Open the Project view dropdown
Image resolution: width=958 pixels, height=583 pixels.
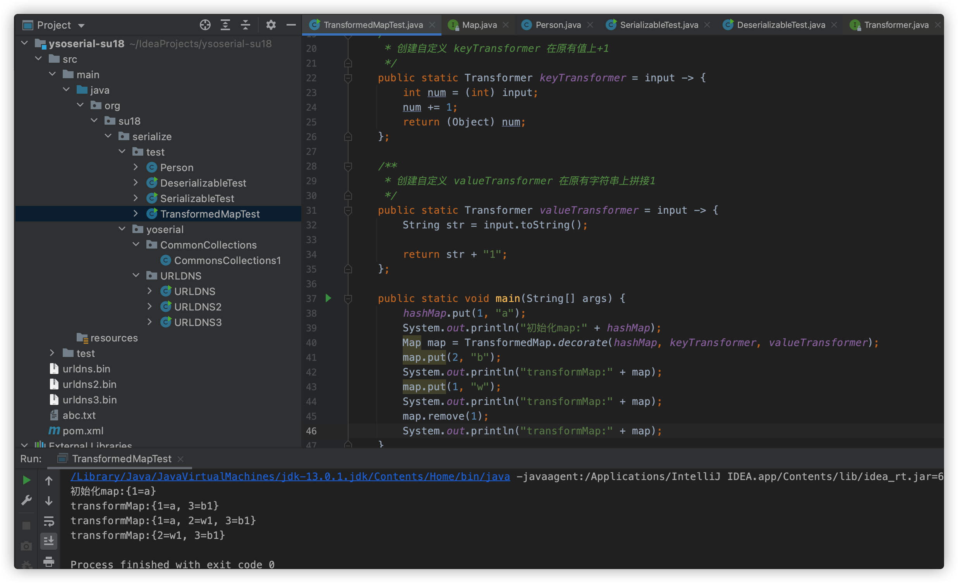pyautogui.click(x=81, y=26)
